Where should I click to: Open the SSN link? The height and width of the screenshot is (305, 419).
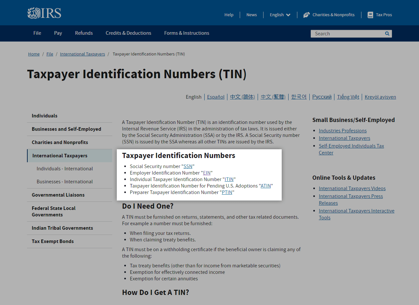[188, 166]
